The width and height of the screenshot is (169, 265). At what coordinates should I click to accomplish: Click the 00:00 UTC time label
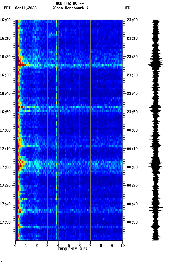pos(132,130)
